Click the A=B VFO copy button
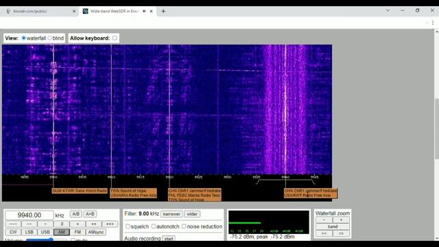 tap(90, 214)
